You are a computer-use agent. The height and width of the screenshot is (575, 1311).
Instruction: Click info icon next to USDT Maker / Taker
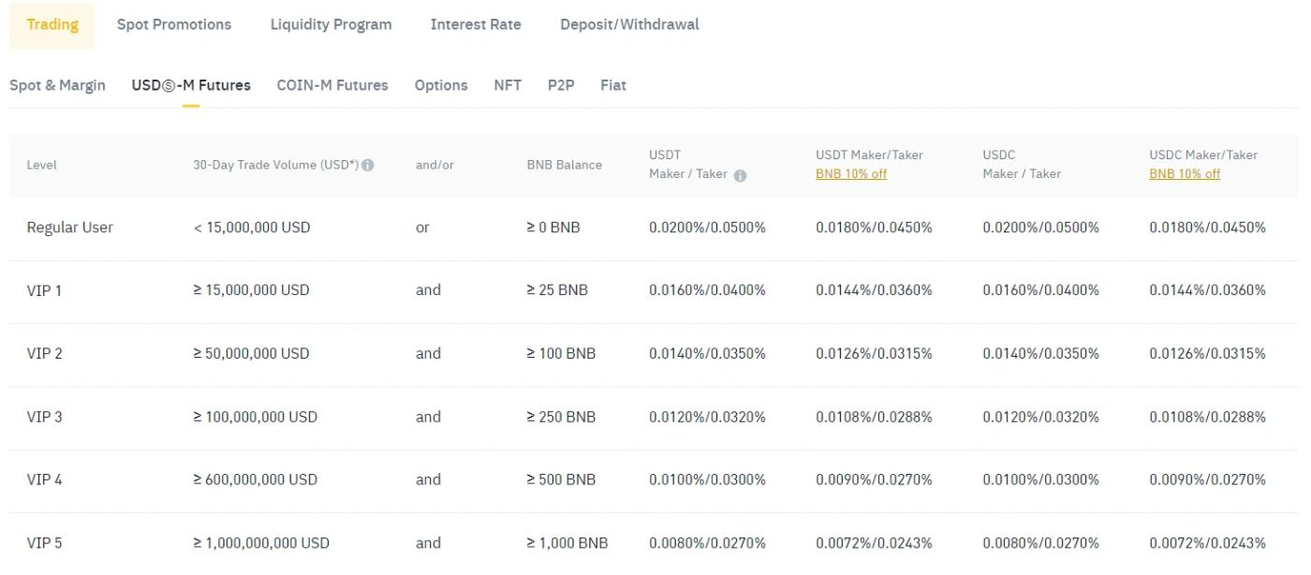(x=740, y=175)
